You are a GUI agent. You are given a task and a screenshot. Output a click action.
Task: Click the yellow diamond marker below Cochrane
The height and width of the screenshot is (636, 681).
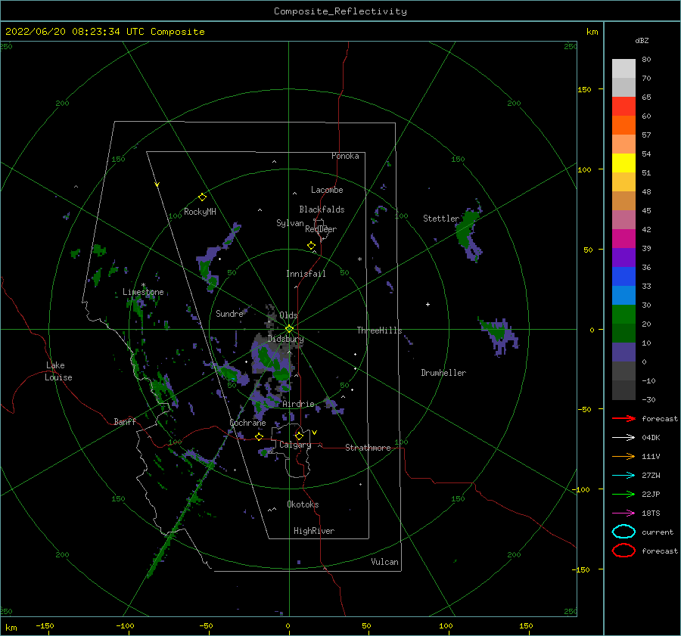pyautogui.click(x=259, y=436)
